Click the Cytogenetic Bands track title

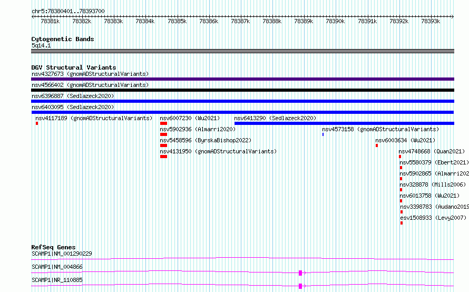click(63, 39)
